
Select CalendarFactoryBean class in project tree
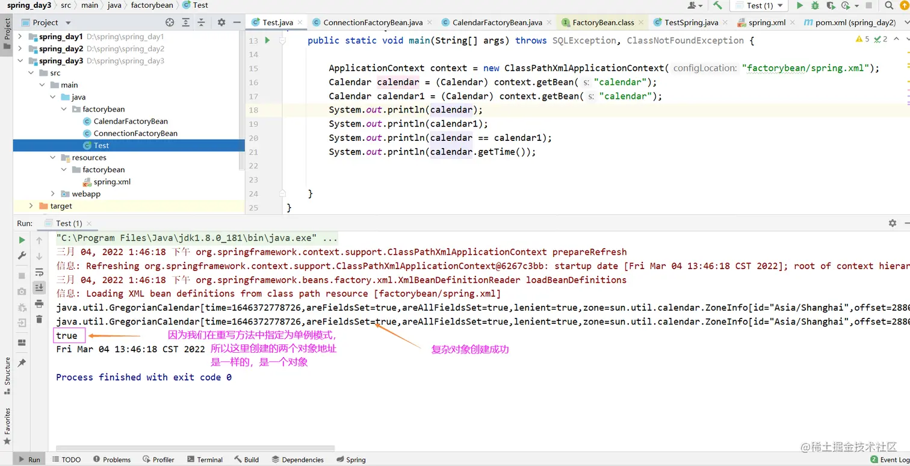pyautogui.click(x=126, y=121)
